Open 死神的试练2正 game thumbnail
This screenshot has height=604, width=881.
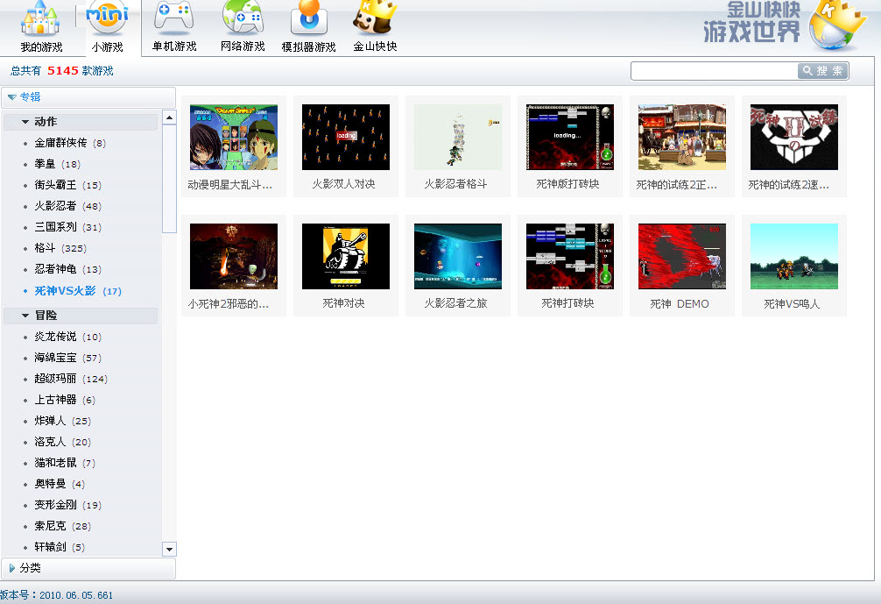point(682,138)
